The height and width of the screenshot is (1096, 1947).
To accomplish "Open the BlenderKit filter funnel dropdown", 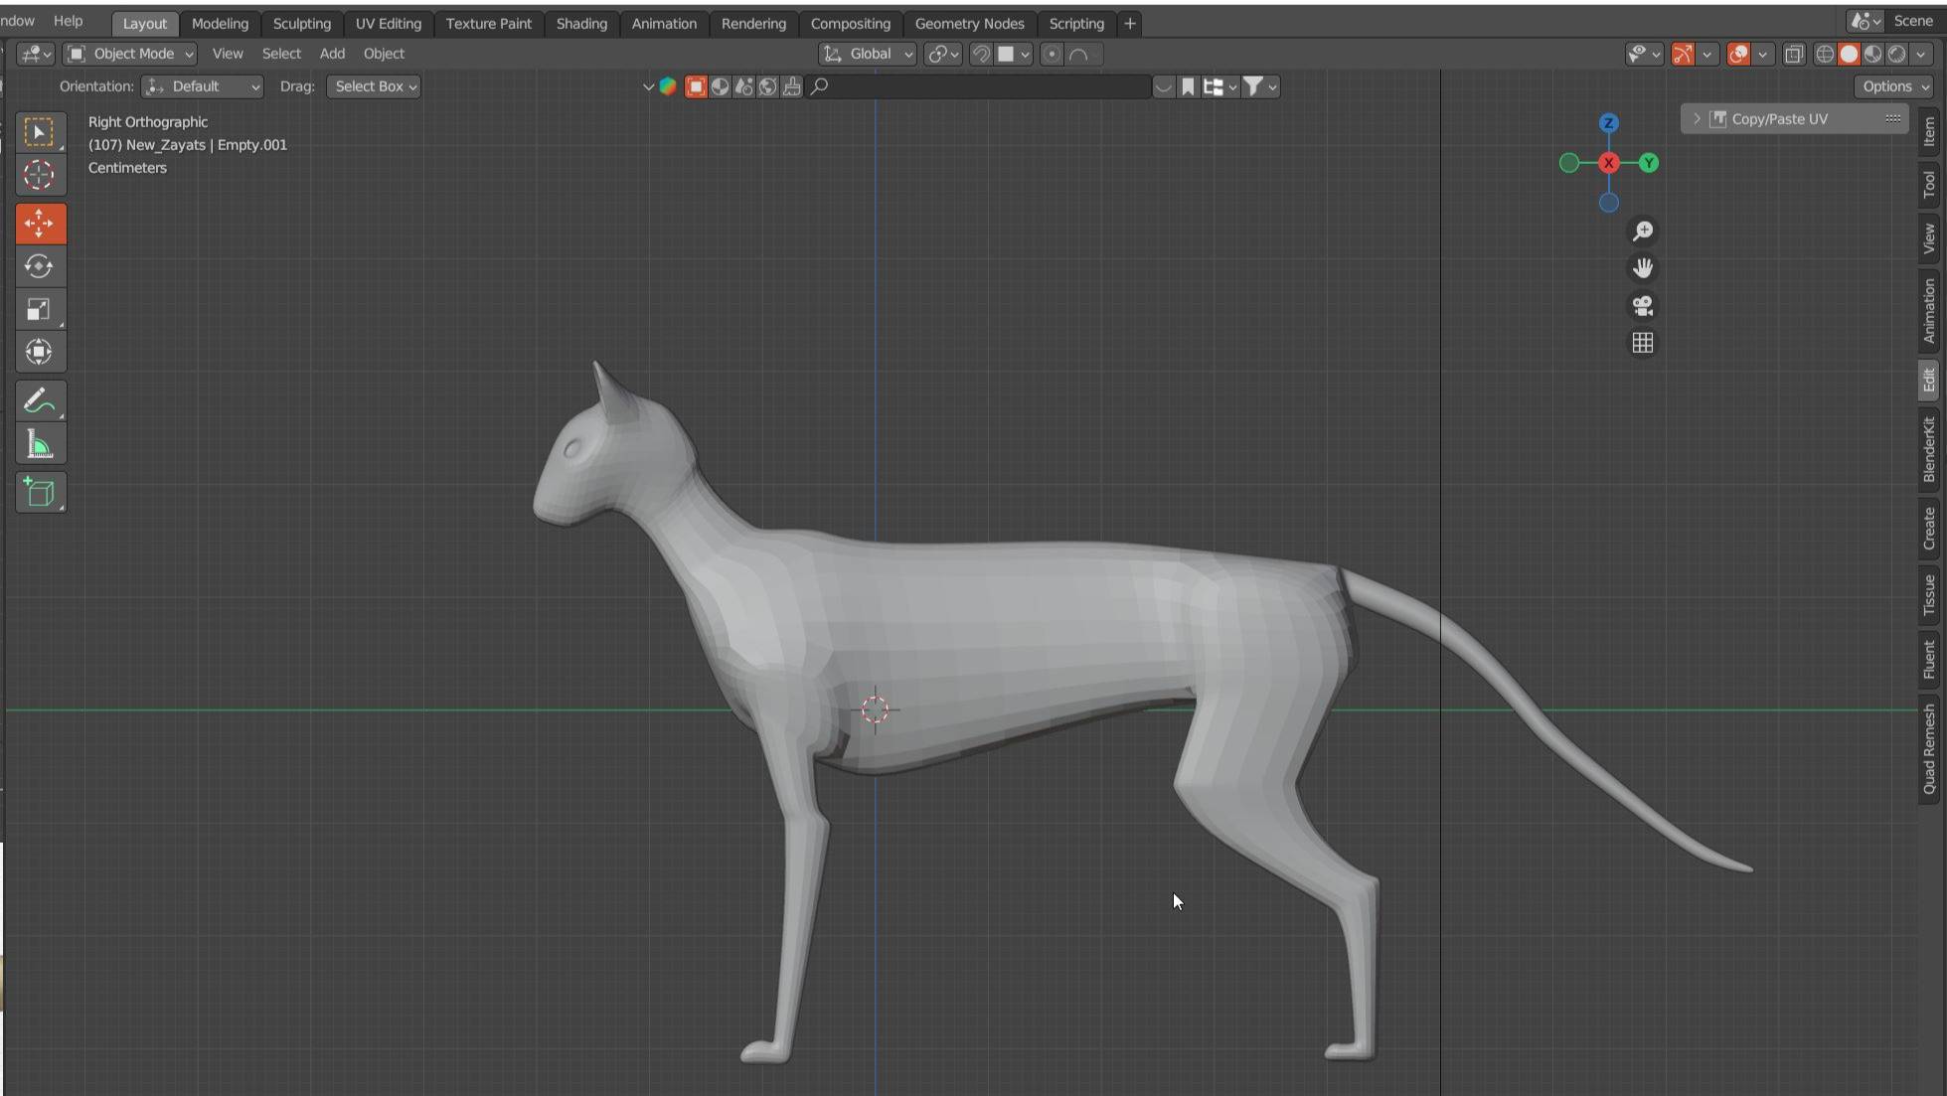I will pos(1259,86).
